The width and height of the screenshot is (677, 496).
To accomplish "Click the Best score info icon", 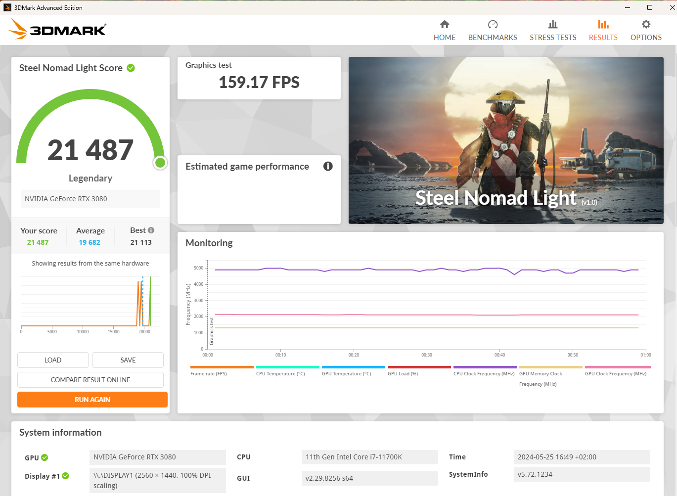I will point(151,230).
